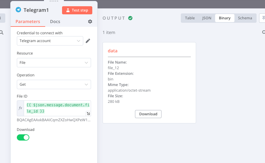This screenshot has height=163, width=265.
Task: Expand the Resource dropdown showing File
Action: [x=54, y=63]
